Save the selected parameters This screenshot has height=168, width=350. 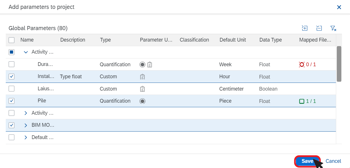307,161
